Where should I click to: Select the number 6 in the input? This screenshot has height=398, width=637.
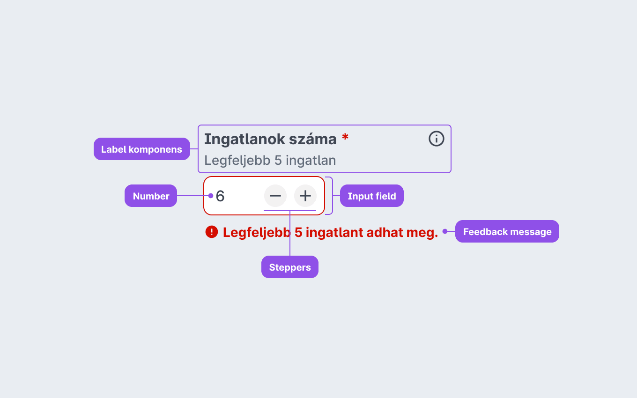(220, 196)
